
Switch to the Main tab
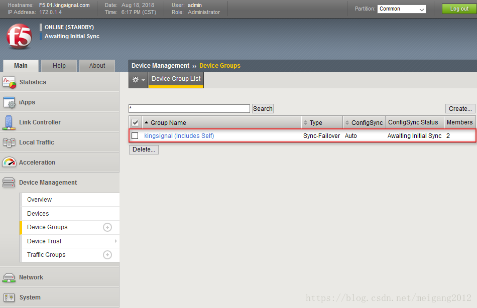click(x=21, y=66)
